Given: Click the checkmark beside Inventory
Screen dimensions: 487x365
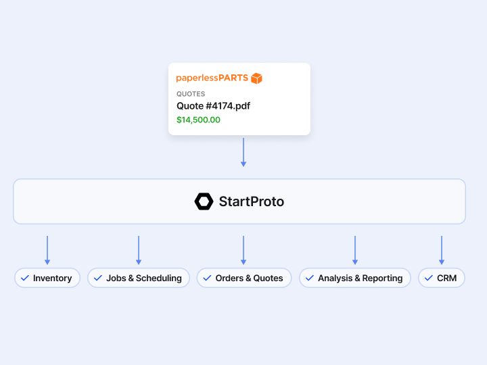Looking at the screenshot, I should 25,278.
